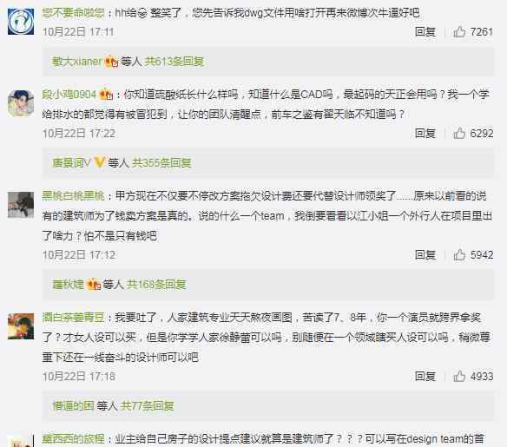
Task: Open 段小鸡0904's avatar picture
Action: pos(21,103)
